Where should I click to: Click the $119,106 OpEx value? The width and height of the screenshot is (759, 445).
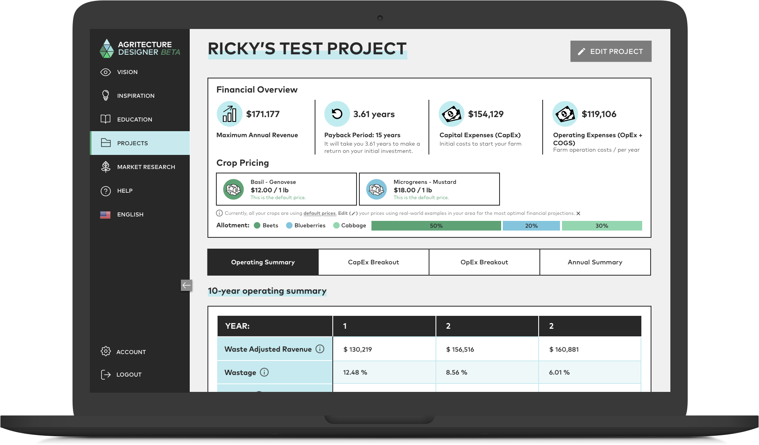pyautogui.click(x=599, y=114)
